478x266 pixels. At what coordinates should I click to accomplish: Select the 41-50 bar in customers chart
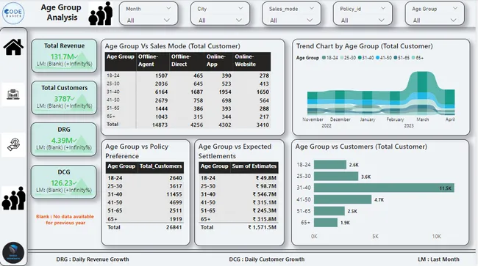tap(343, 199)
